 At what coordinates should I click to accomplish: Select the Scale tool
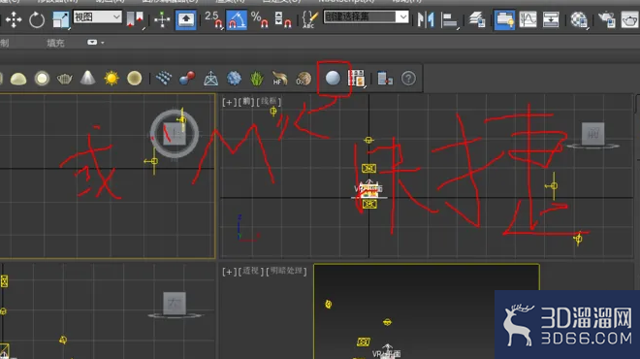point(61,19)
